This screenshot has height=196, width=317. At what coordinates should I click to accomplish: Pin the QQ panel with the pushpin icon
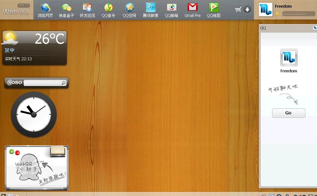(x=315, y=28)
